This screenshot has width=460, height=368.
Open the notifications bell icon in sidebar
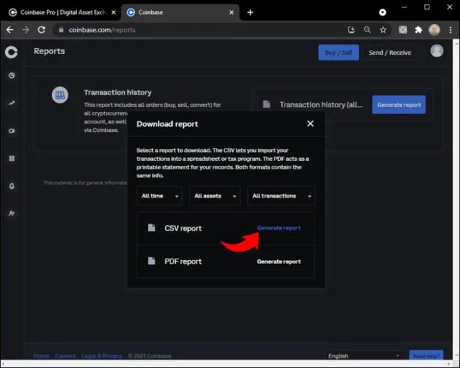coord(12,186)
